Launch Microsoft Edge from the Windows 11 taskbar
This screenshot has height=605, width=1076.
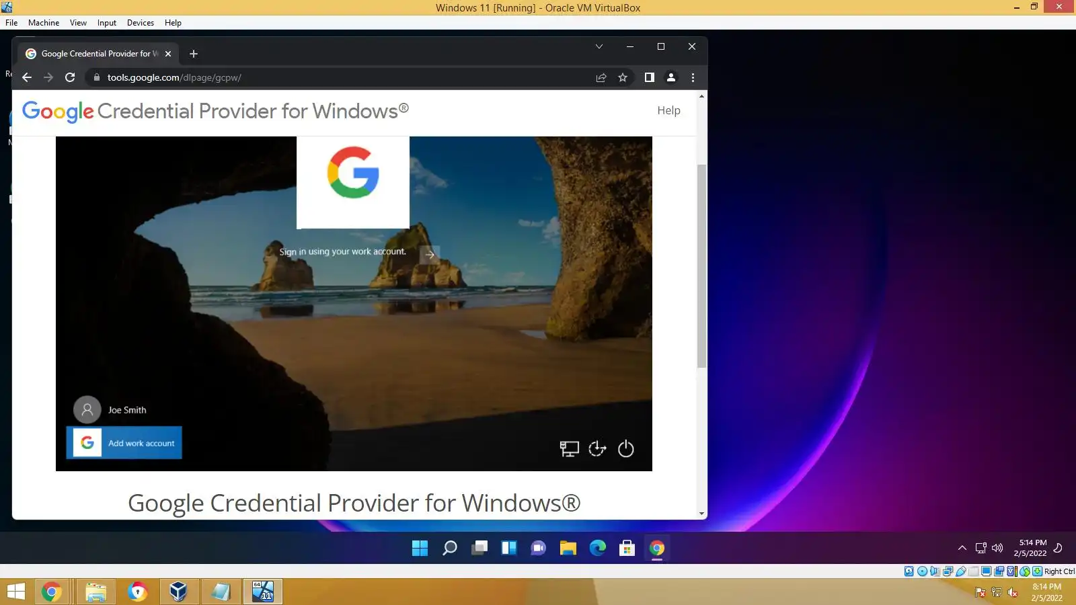tap(598, 549)
